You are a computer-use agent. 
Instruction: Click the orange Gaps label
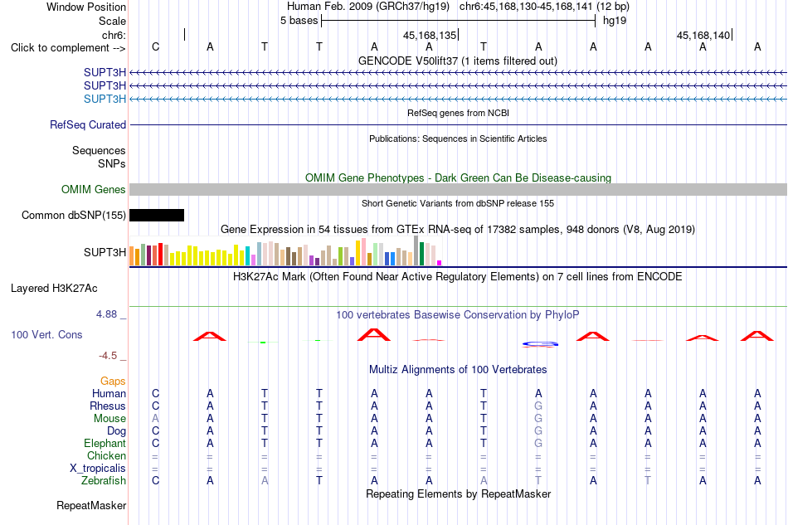pos(113,381)
